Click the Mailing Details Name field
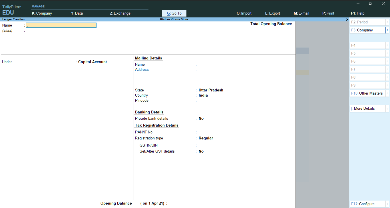The width and height of the screenshot is (390, 208). click(x=246, y=65)
